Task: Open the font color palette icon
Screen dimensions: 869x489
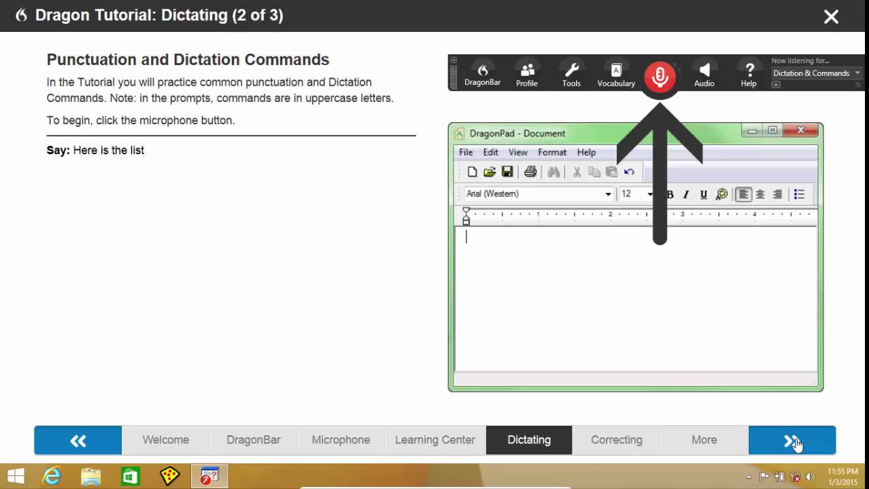Action: pyautogui.click(x=722, y=194)
